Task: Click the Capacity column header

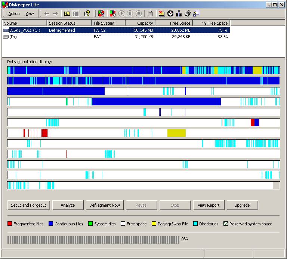Action: pos(141,23)
